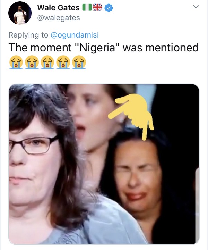The height and width of the screenshot is (250, 208).
Task: Click the first crying emoji
Action: click(x=15, y=62)
